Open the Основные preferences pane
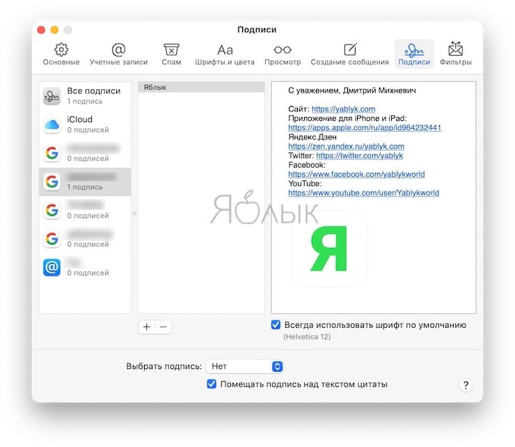Screen dimensions: 515x447 [61, 54]
